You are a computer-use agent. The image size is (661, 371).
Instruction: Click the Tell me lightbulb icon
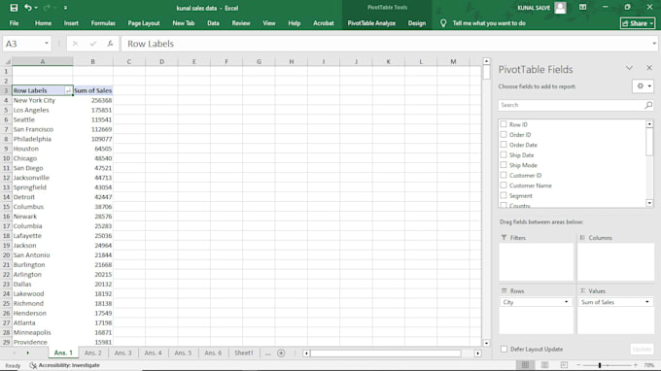443,23
